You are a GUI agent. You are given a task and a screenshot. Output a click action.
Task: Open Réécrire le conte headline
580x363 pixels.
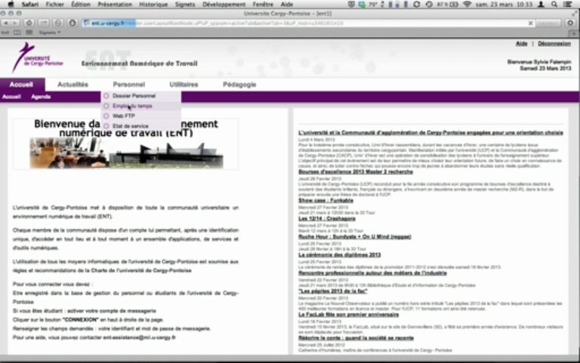(x=356, y=338)
